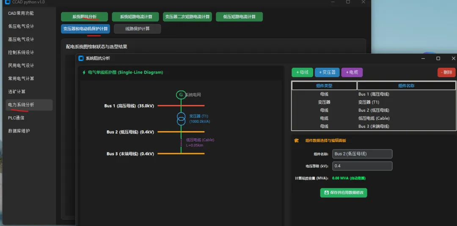This screenshot has height=226, width=457.
Task: Select the Bus 1 (高压母线) table row
Action: pyautogui.click(x=374, y=94)
